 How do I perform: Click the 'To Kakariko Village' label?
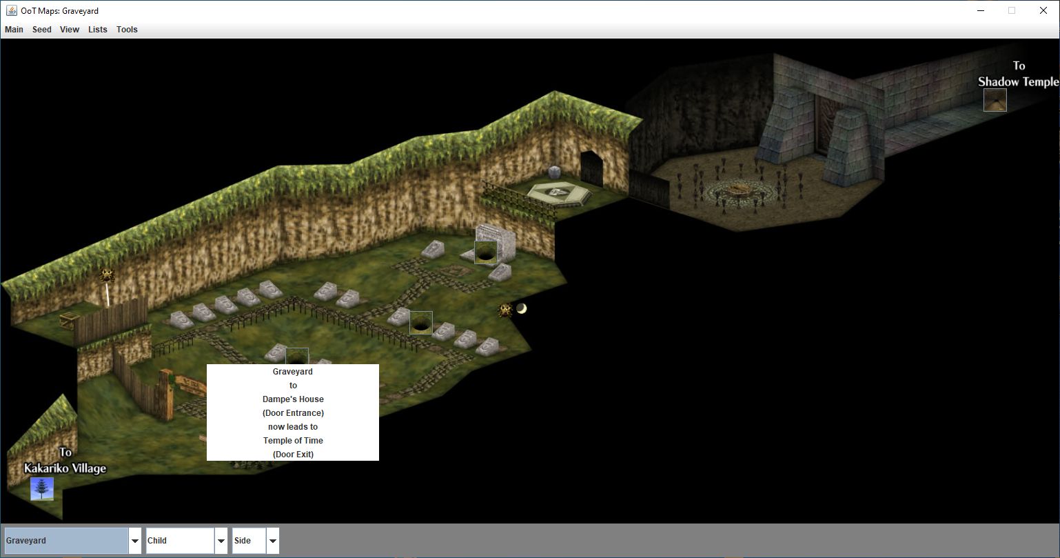click(65, 461)
